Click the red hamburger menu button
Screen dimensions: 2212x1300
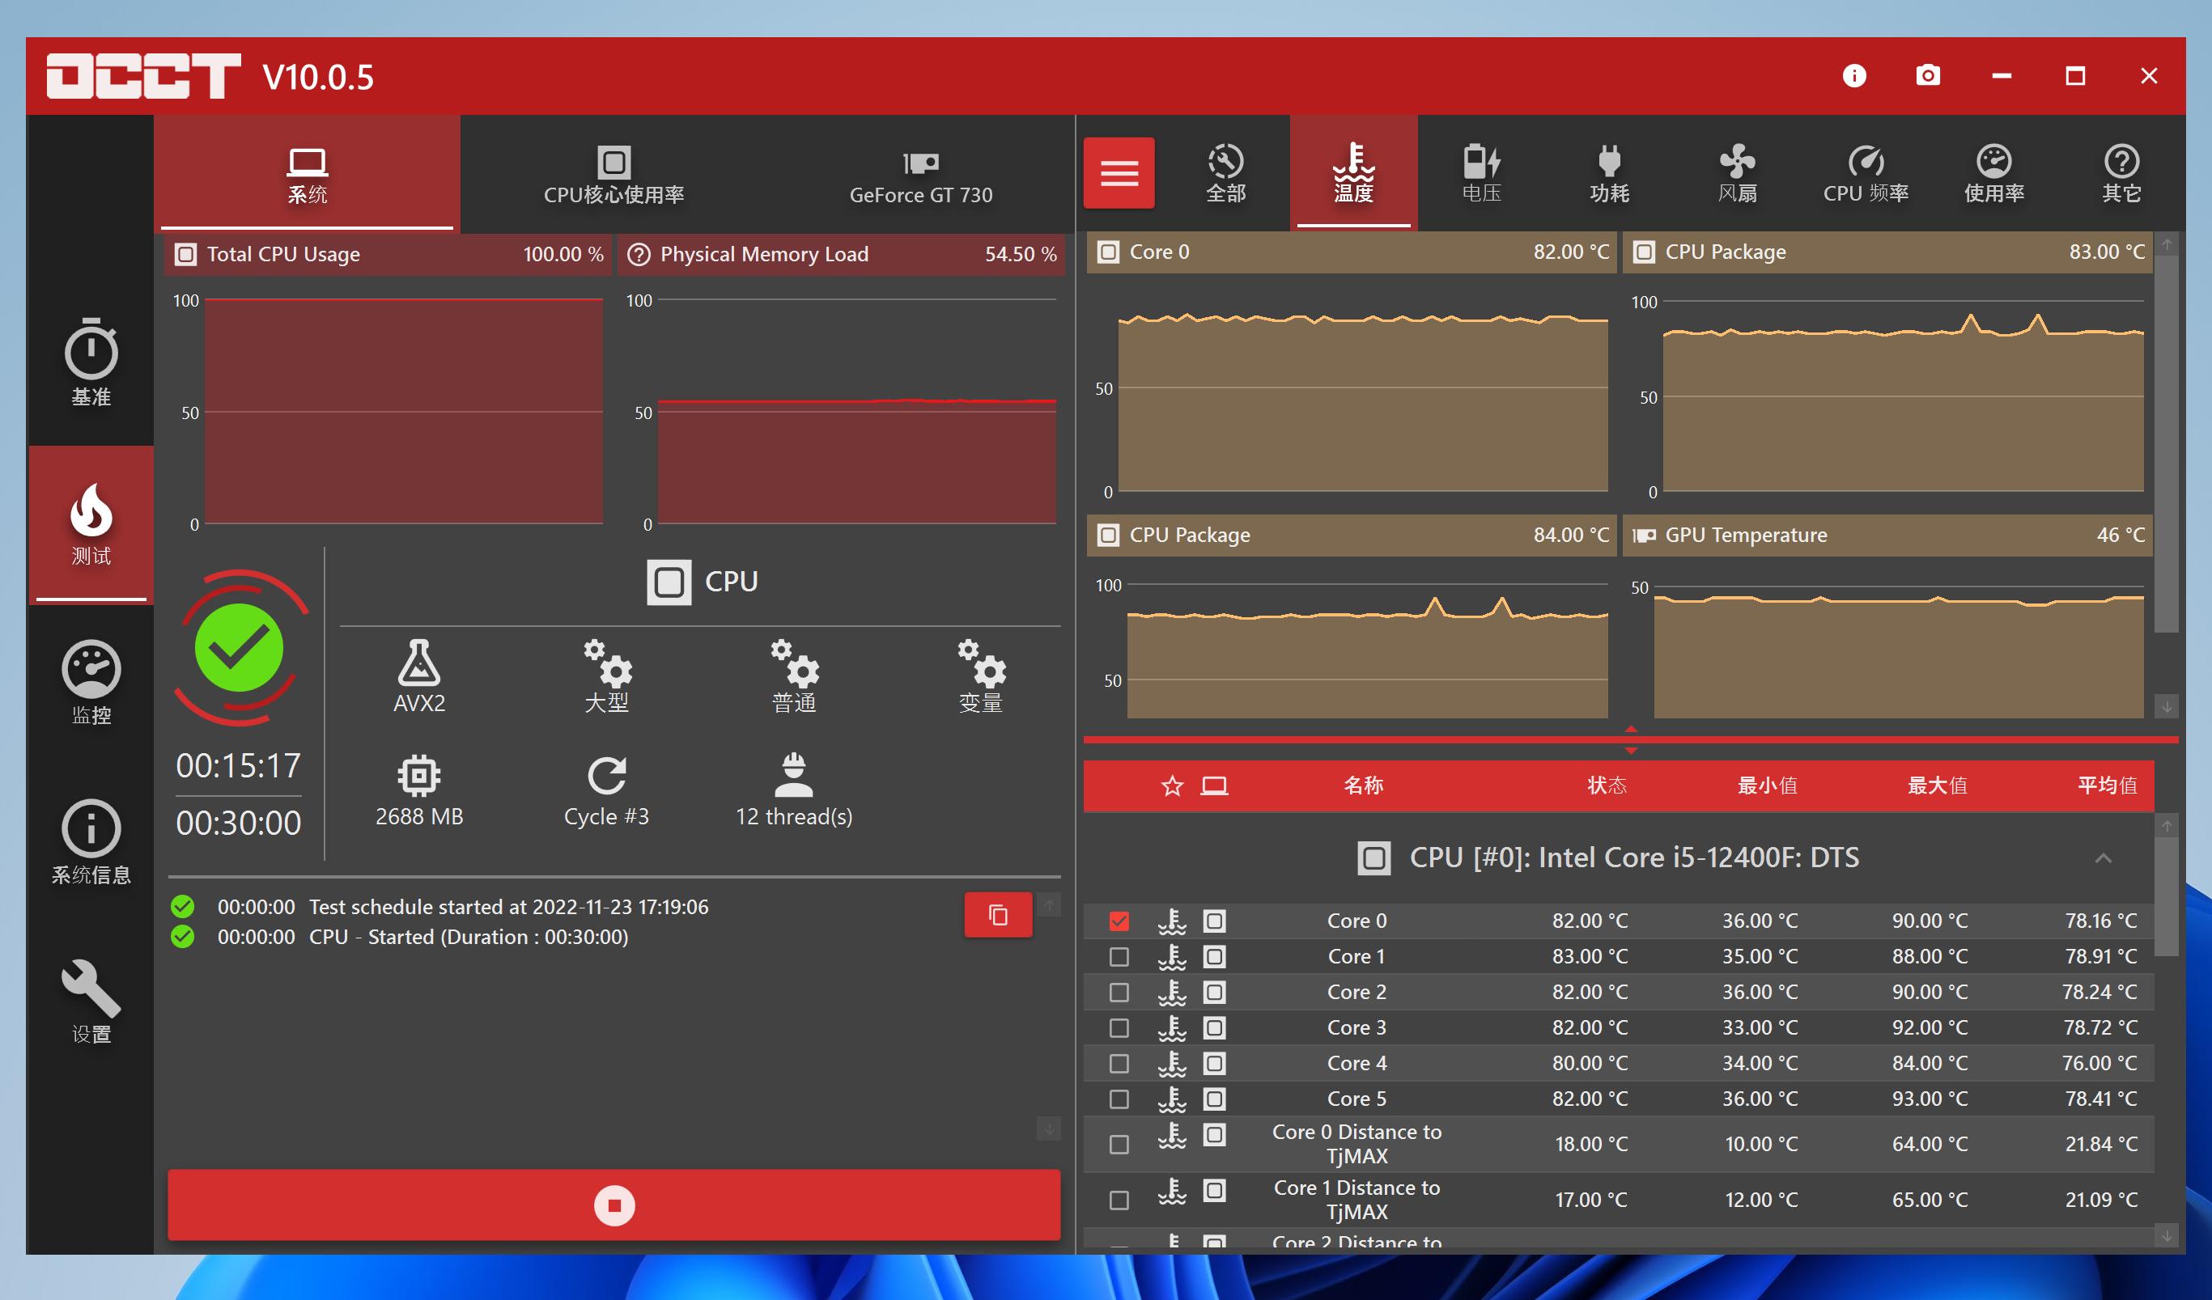click(x=1119, y=173)
